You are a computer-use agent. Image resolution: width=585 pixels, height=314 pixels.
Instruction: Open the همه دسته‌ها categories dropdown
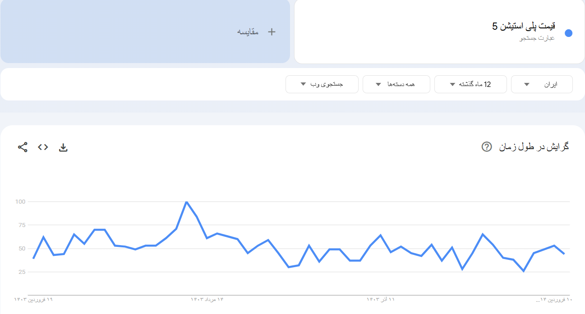click(396, 84)
